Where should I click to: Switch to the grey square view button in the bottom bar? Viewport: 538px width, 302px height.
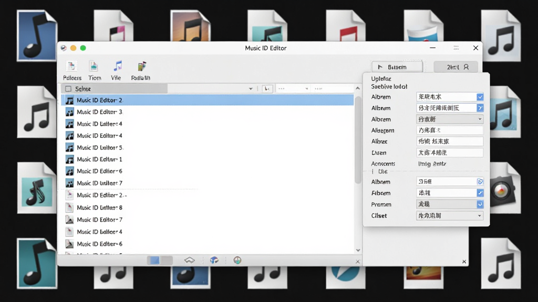coord(167,260)
